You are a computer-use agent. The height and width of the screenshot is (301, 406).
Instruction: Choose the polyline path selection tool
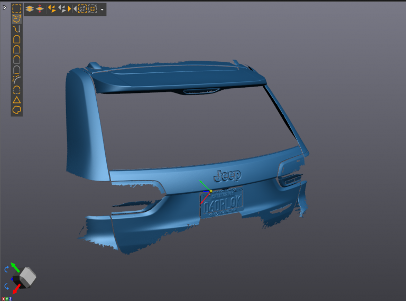tap(17, 29)
